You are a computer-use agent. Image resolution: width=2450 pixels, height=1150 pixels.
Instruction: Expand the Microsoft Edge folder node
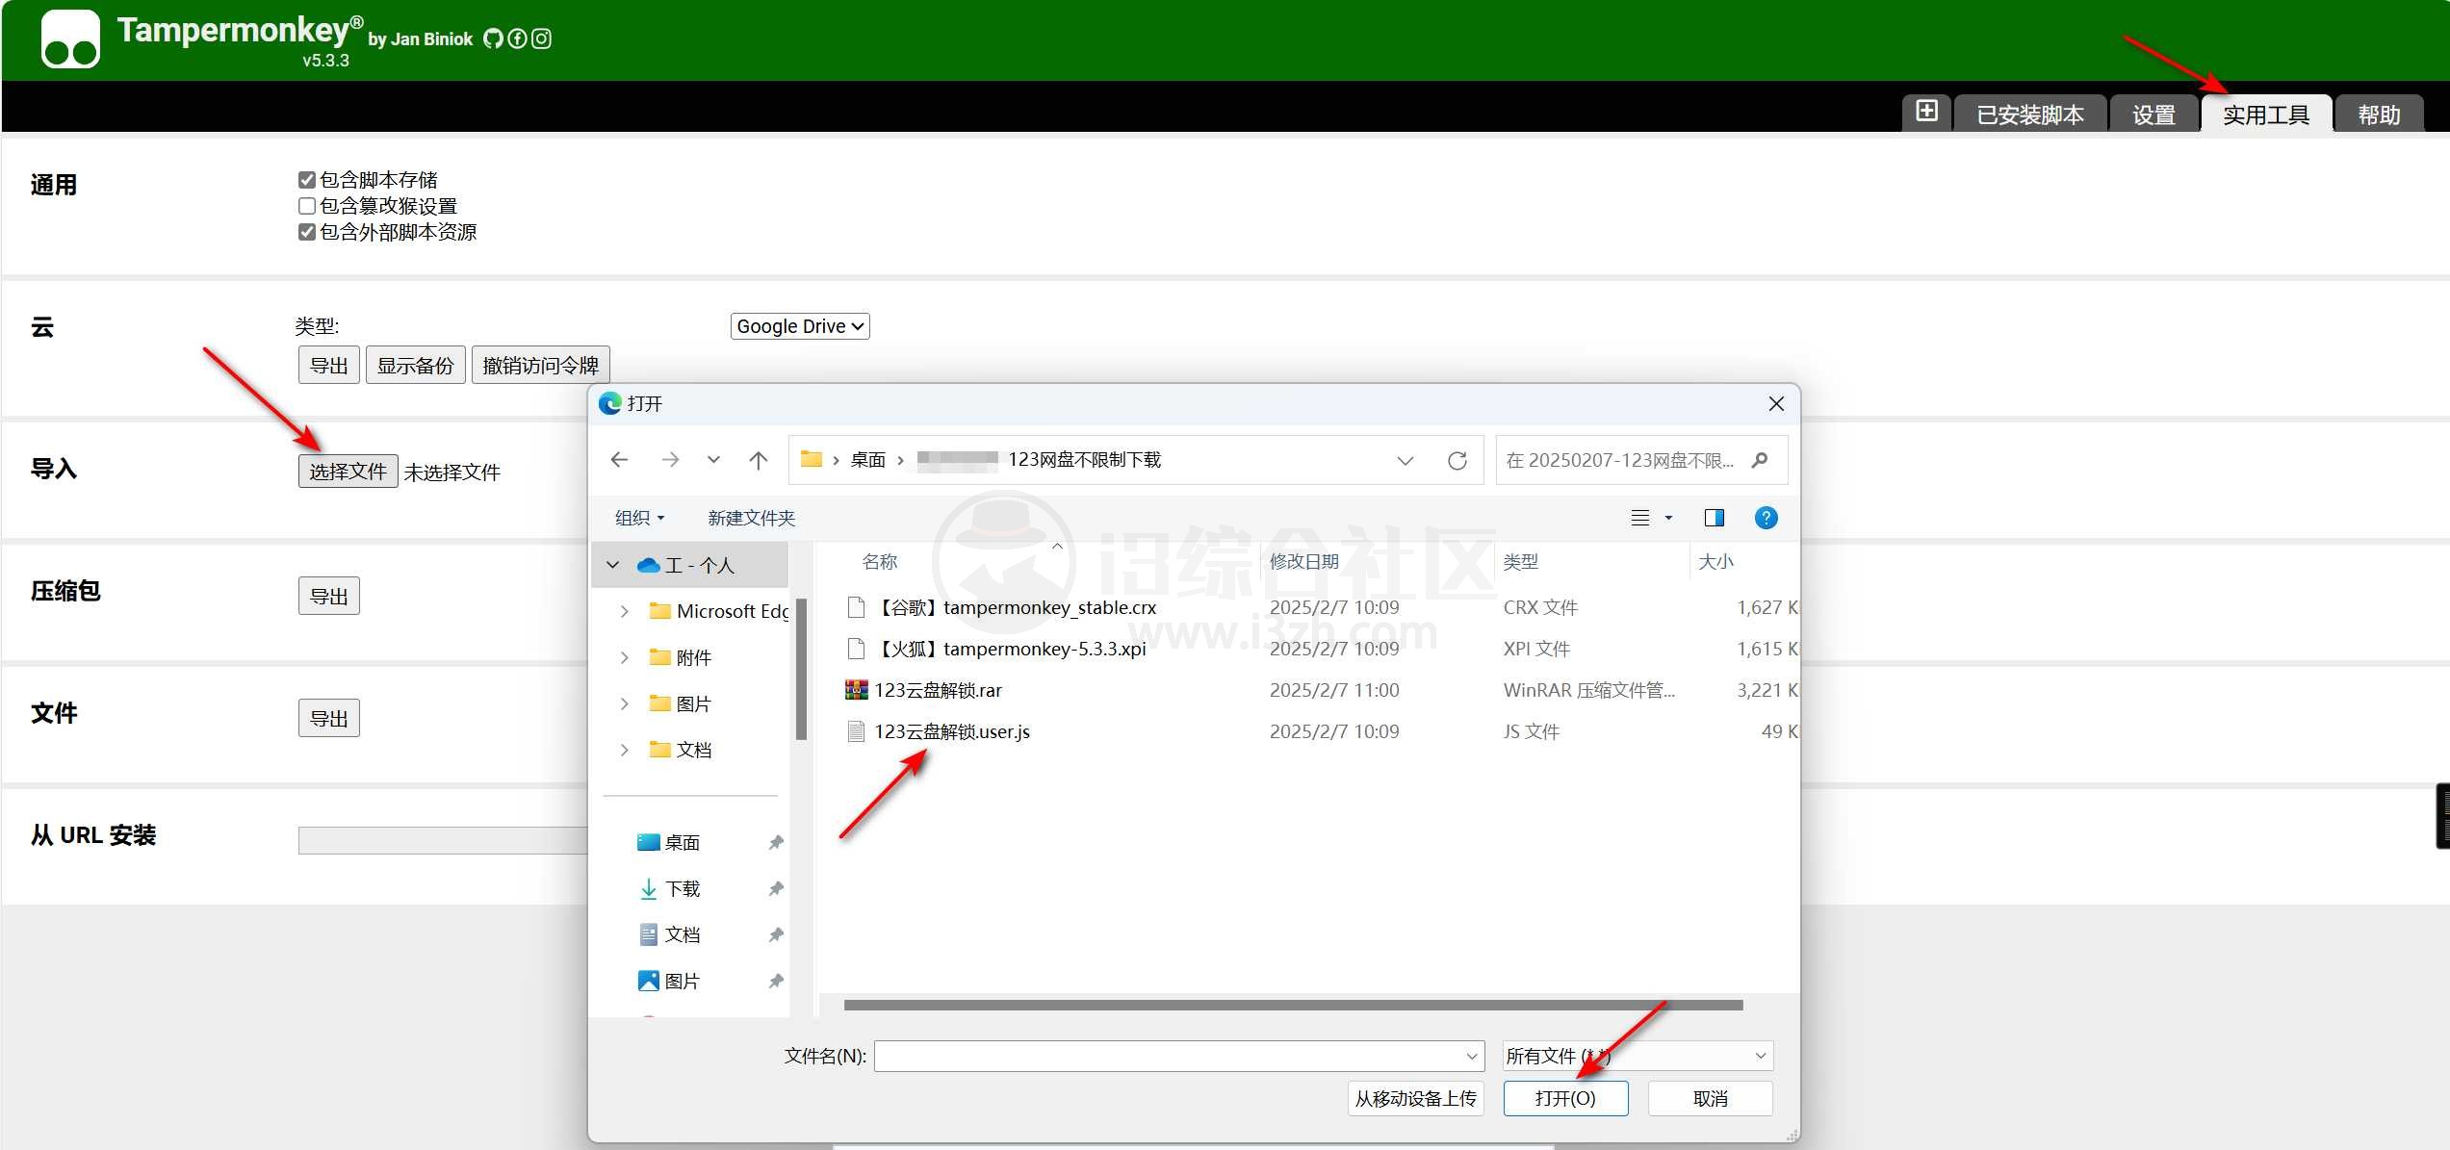tap(624, 611)
